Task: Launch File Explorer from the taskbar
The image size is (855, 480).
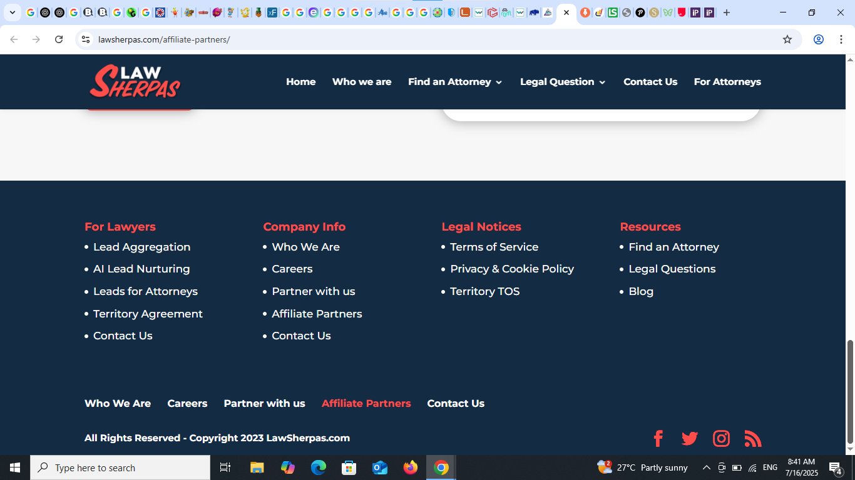Action: [257, 467]
